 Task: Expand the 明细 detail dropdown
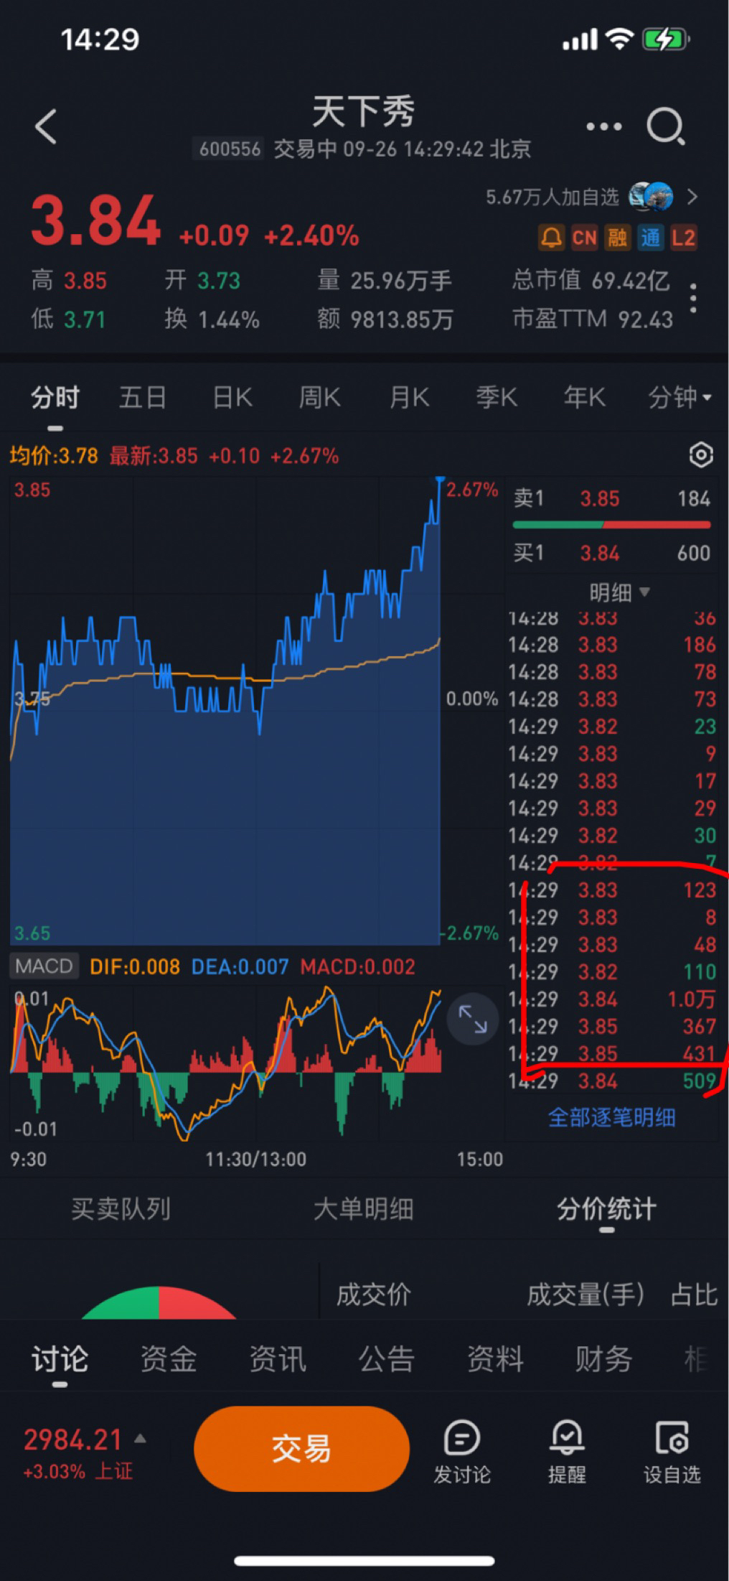point(620,592)
